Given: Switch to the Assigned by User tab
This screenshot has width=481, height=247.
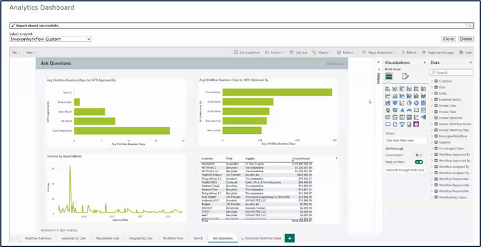Looking at the screenshot, I should [141, 238].
